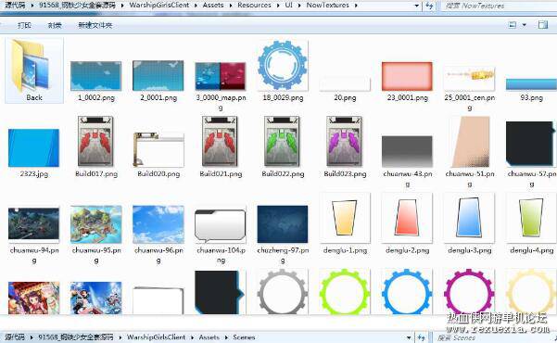Change the view with the view icon

[513, 25]
